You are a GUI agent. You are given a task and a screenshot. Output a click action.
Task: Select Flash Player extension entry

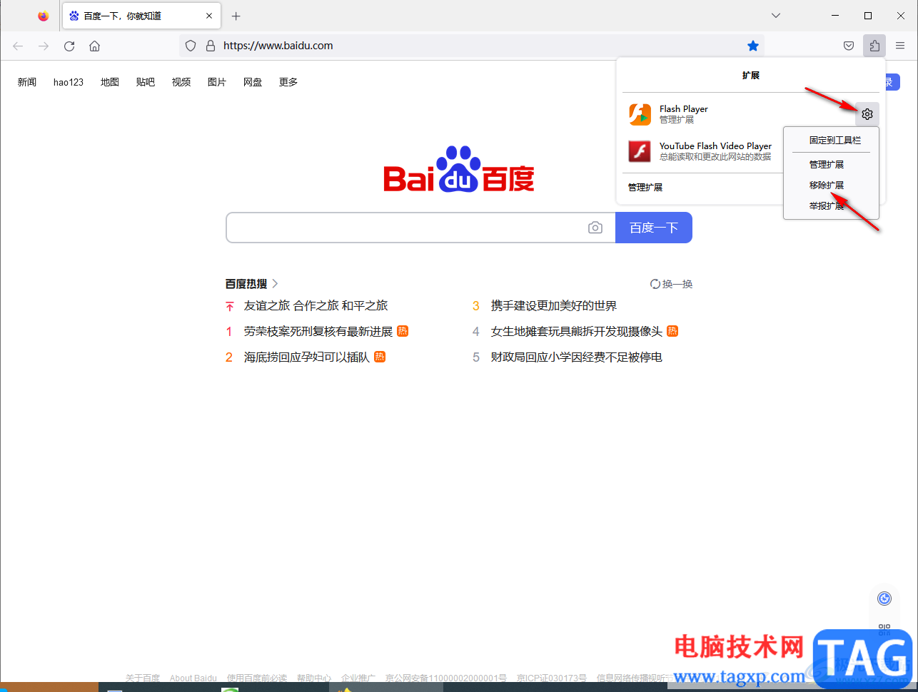[737, 114]
